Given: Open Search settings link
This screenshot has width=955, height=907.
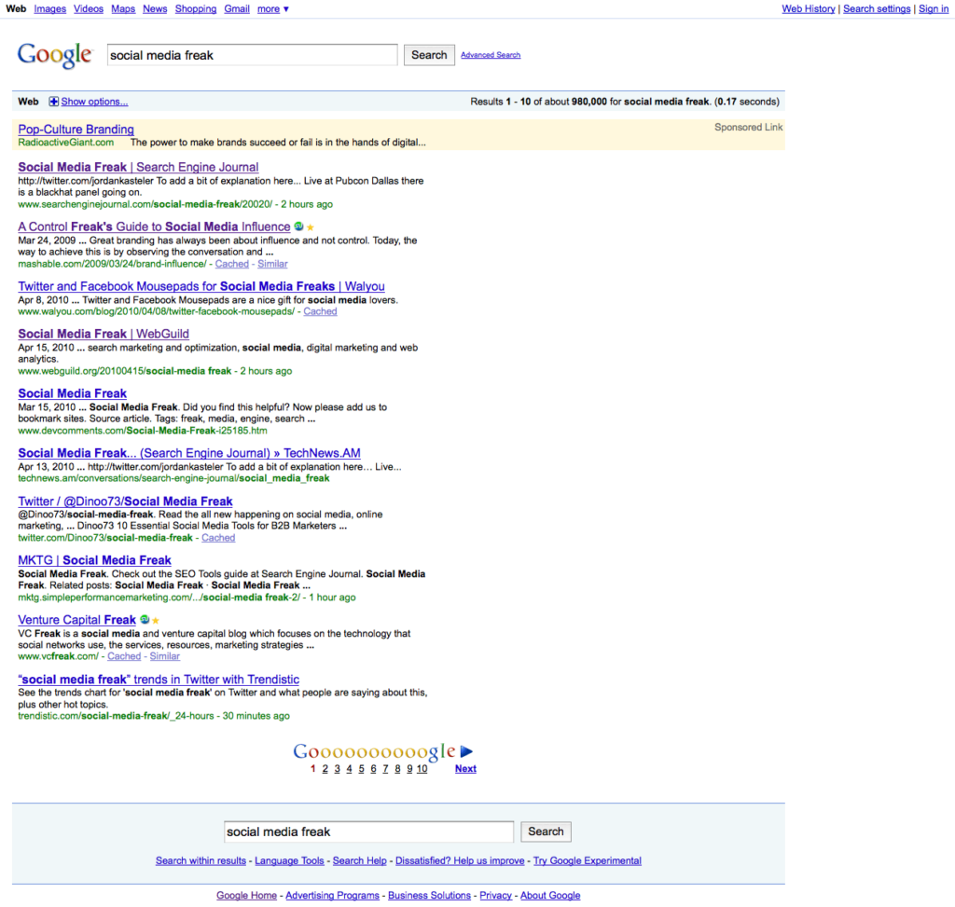Looking at the screenshot, I should [x=877, y=9].
